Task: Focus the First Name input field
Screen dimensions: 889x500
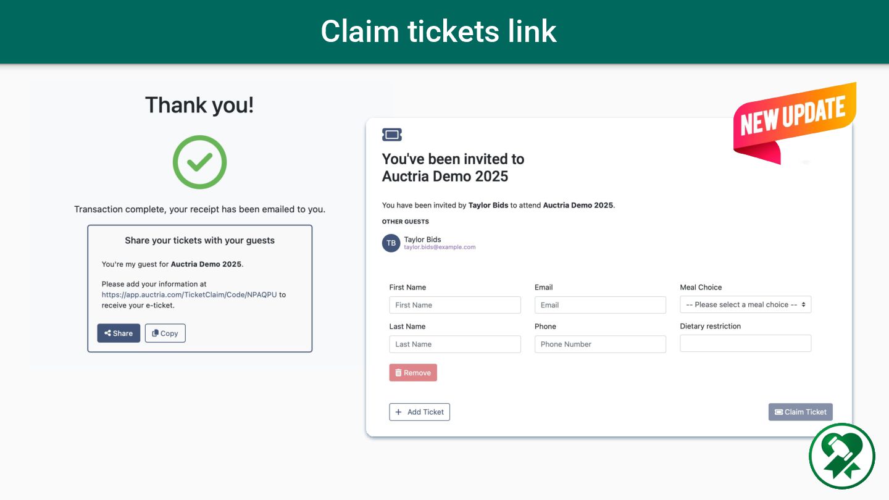Action: tap(455, 305)
